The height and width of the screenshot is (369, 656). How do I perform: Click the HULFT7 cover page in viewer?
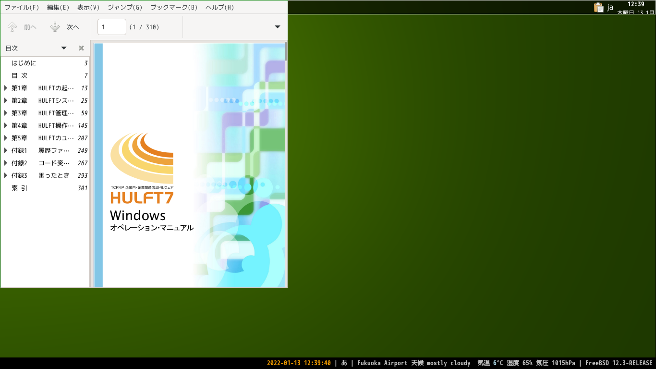pos(189,165)
